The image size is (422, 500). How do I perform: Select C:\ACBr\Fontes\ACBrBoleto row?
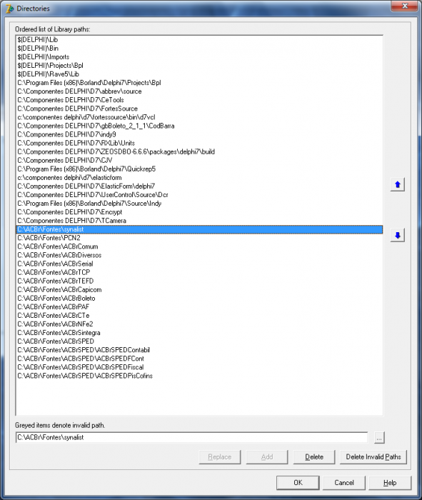point(199,298)
